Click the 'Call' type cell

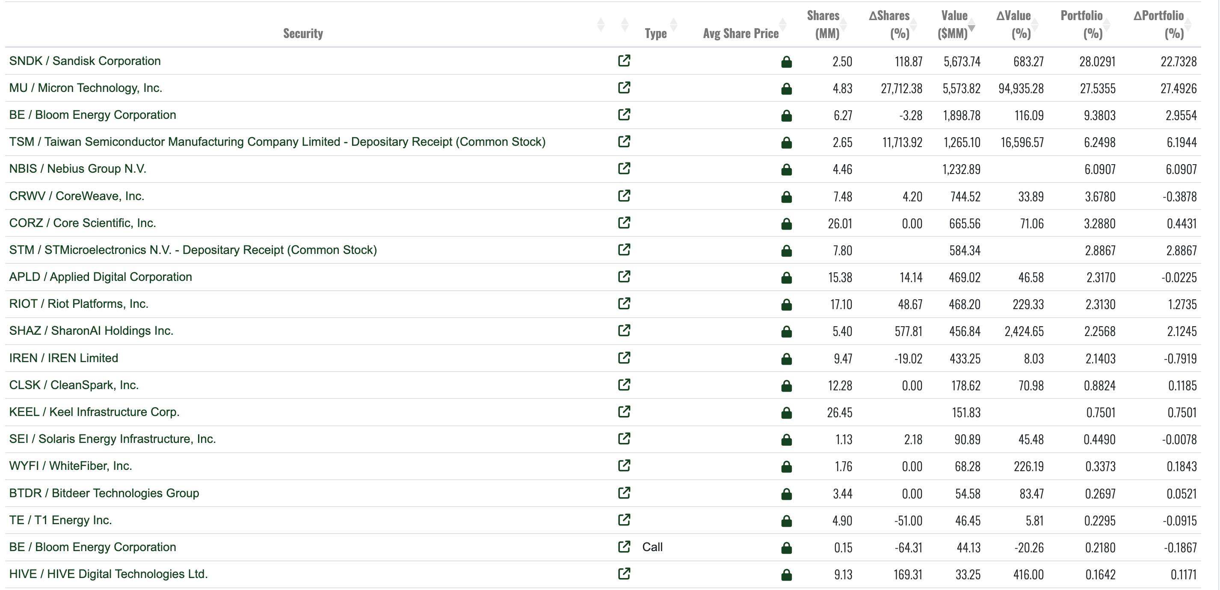[x=652, y=547]
